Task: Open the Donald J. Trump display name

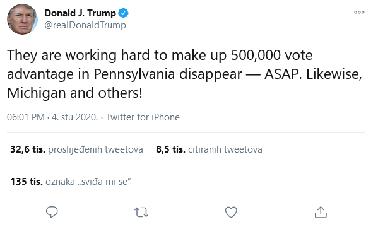Action: [80, 13]
